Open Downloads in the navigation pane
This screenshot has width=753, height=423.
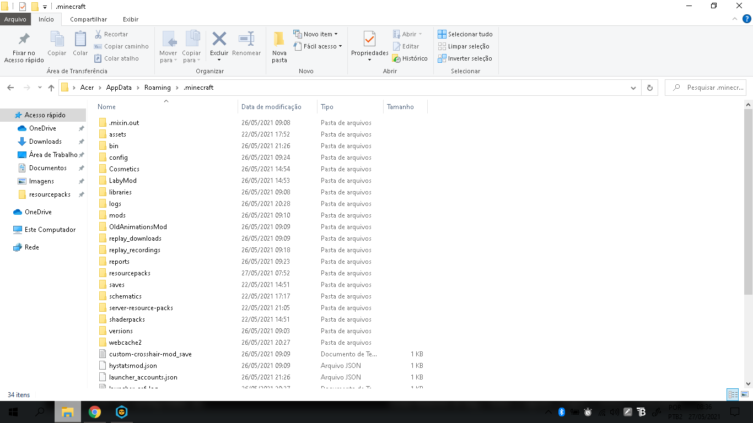pyautogui.click(x=45, y=142)
